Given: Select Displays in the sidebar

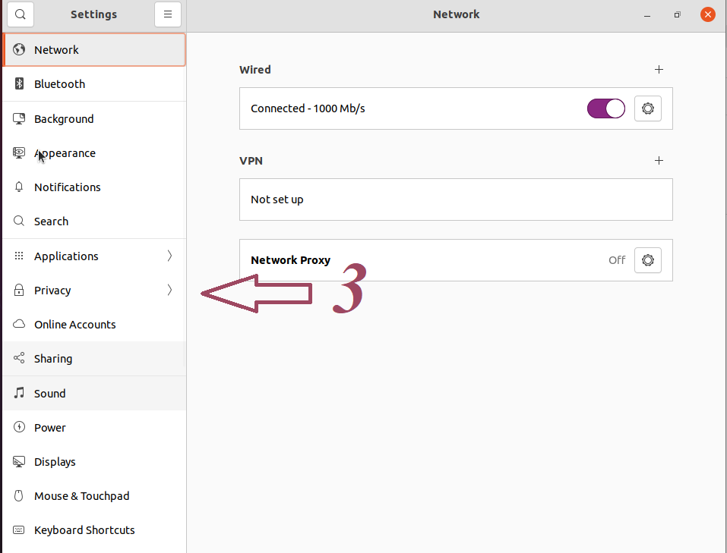Looking at the screenshot, I should click(55, 462).
